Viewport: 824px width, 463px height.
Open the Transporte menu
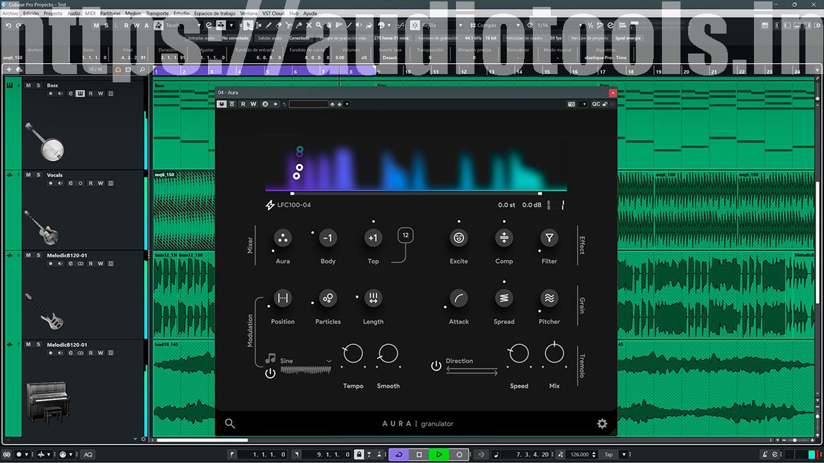[x=157, y=13]
